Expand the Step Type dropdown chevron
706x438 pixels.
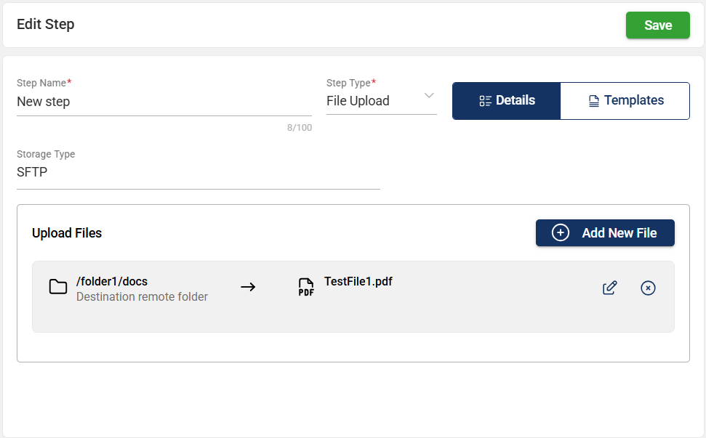(x=429, y=96)
